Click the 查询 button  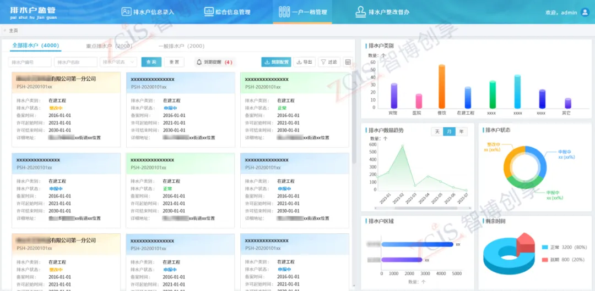tap(152, 62)
